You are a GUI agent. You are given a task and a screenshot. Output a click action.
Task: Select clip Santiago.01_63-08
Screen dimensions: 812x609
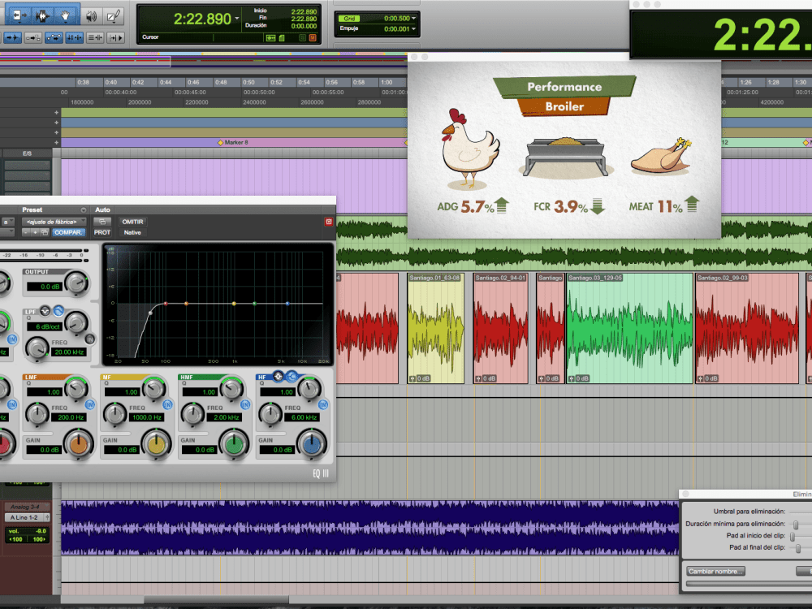click(435, 328)
